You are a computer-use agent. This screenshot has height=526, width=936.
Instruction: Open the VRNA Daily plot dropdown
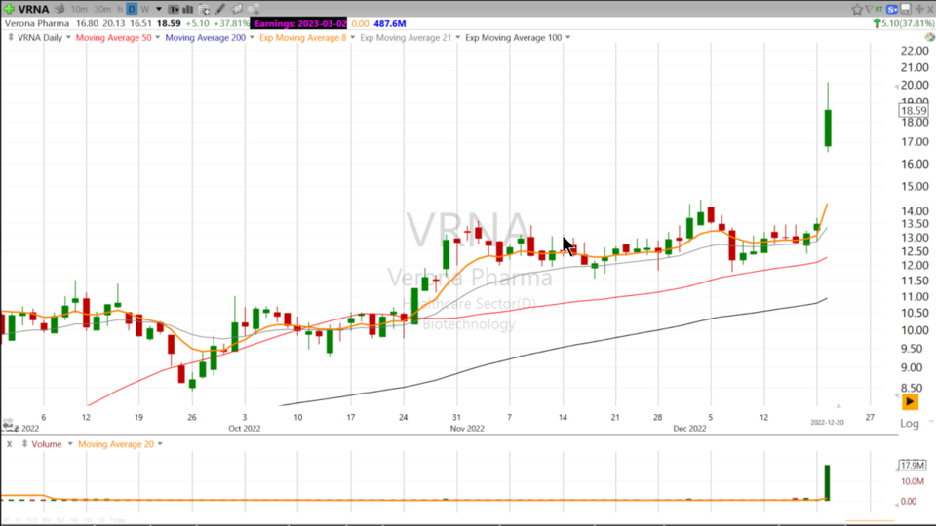tap(68, 38)
